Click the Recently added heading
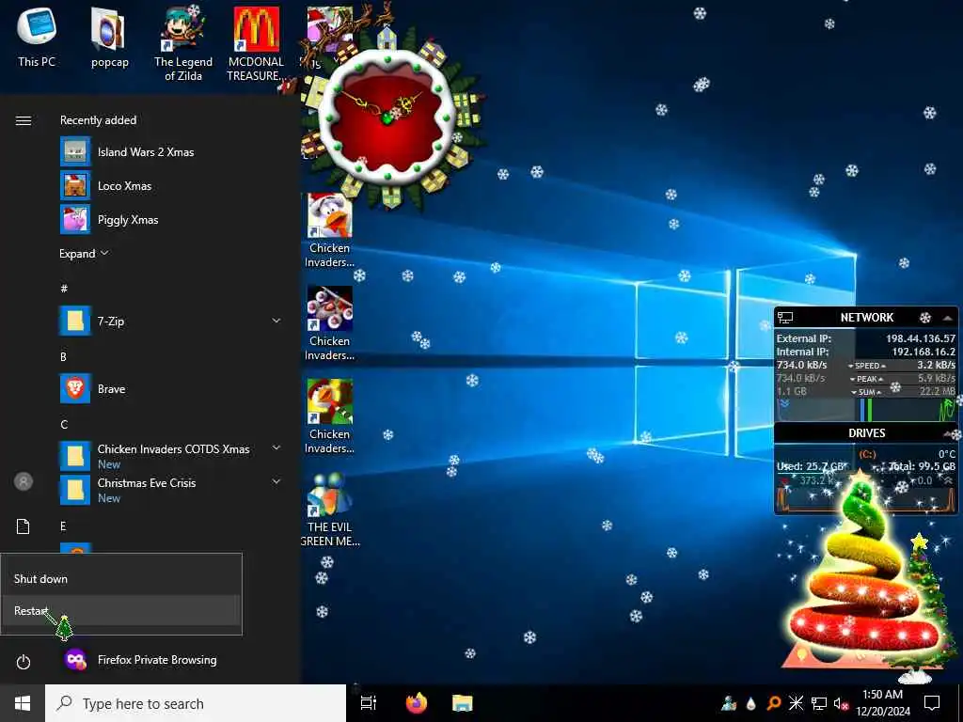The width and height of the screenshot is (963, 722). (98, 120)
